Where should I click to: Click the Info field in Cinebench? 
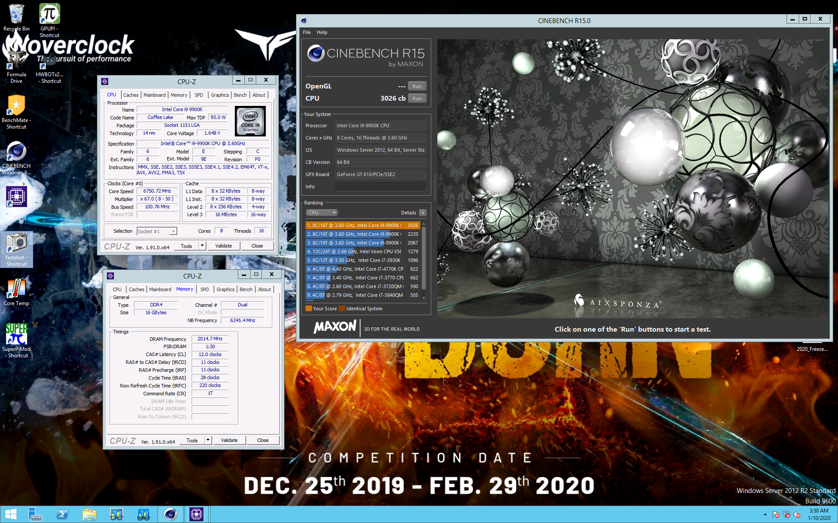[x=380, y=187]
